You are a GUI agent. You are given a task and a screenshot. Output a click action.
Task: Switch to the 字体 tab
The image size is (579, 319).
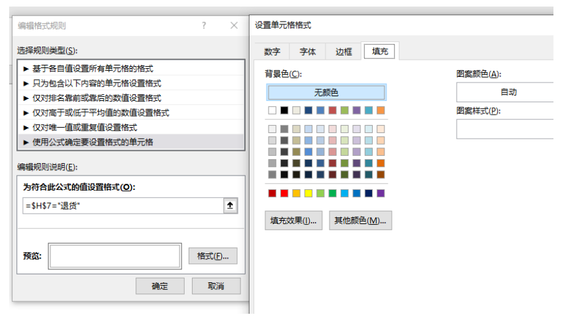pos(308,52)
